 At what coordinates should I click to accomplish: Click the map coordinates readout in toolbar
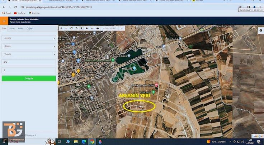(x=109, y=28)
